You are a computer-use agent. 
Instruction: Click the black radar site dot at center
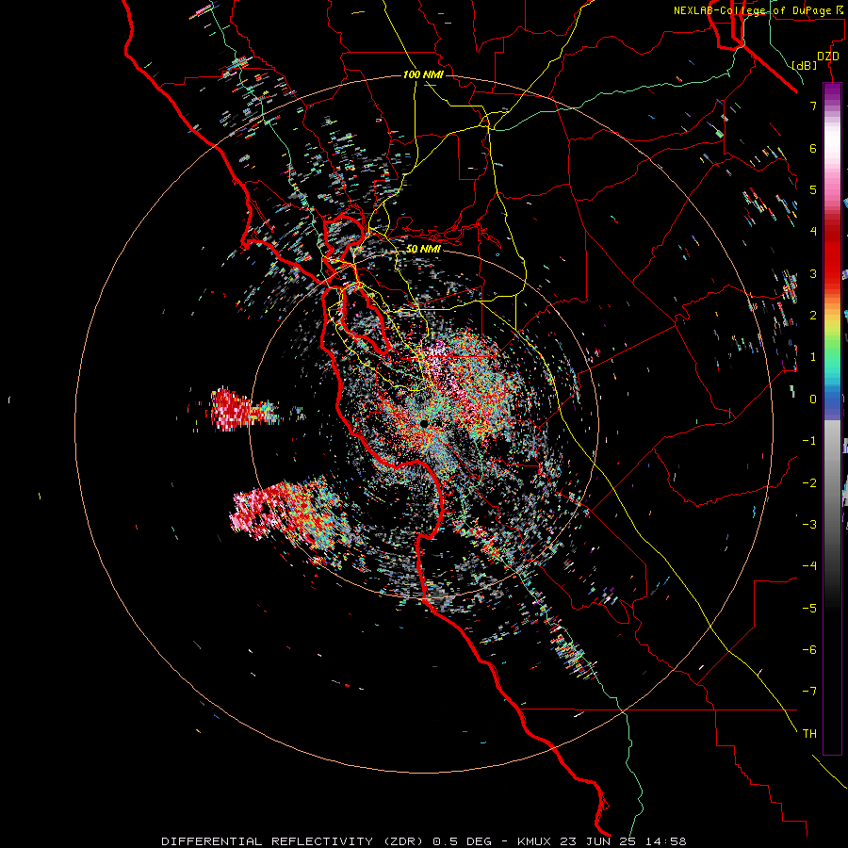coord(424,423)
